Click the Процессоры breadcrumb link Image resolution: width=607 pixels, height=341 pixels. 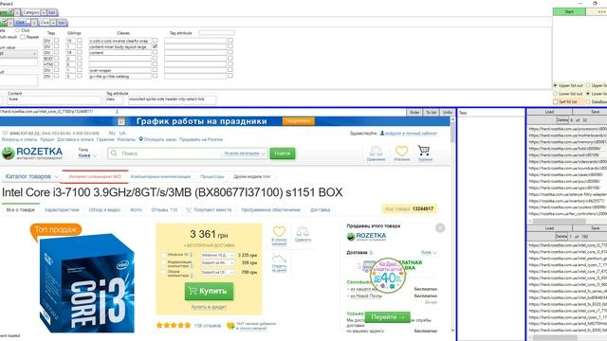pyautogui.click(x=212, y=177)
